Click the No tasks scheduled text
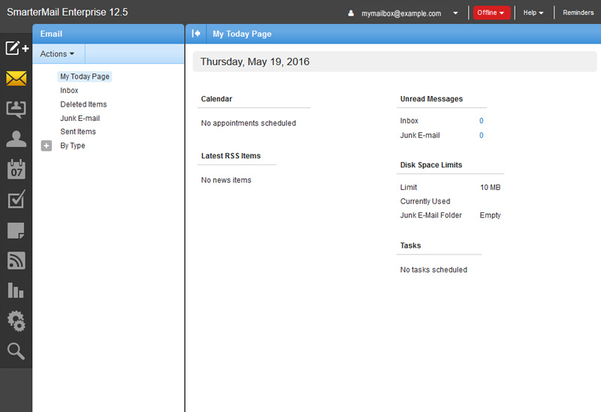601x412 pixels. [x=433, y=270]
